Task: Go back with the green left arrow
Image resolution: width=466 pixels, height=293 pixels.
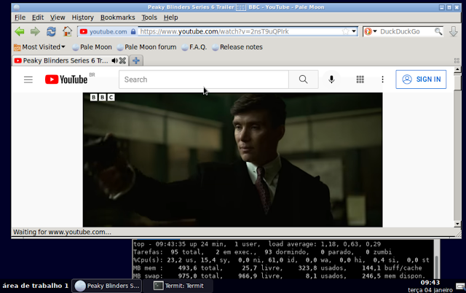Action: pyautogui.click(x=20, y=31)
